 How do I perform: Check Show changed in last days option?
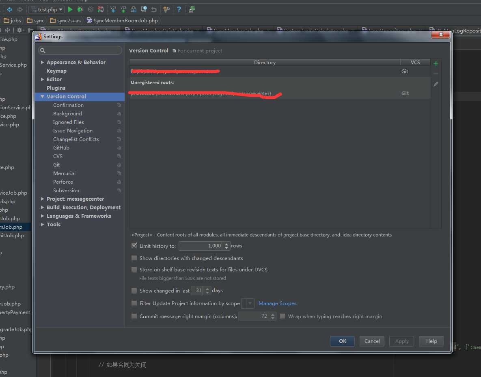tap(134, 290)
